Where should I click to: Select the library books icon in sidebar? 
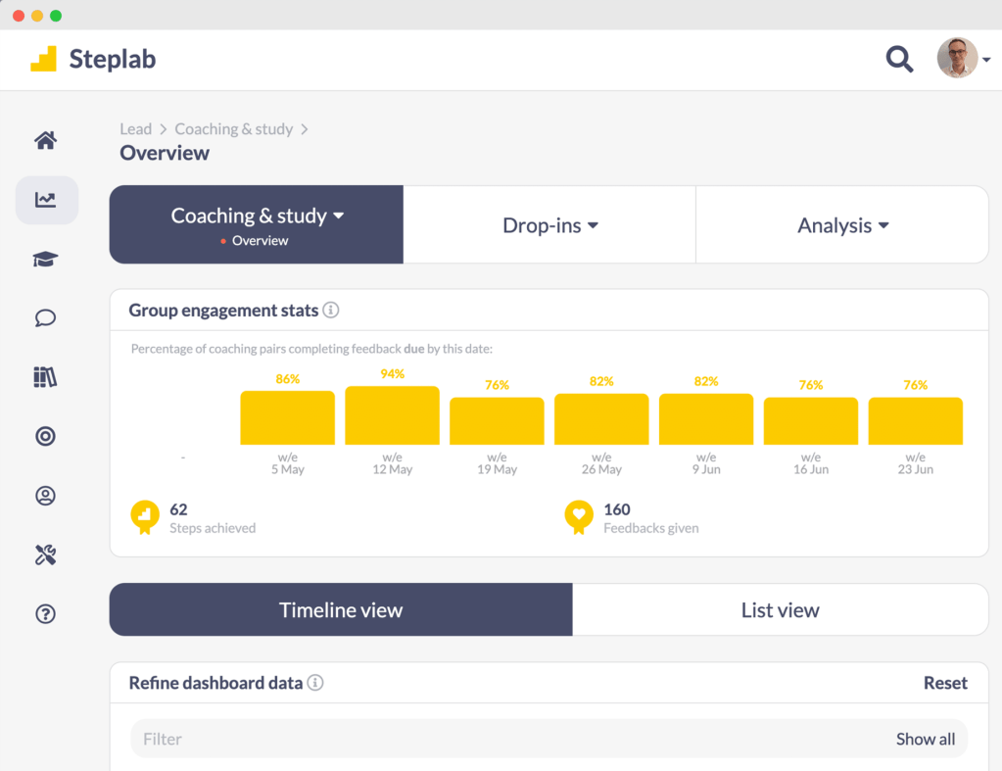tap(45, 376)
